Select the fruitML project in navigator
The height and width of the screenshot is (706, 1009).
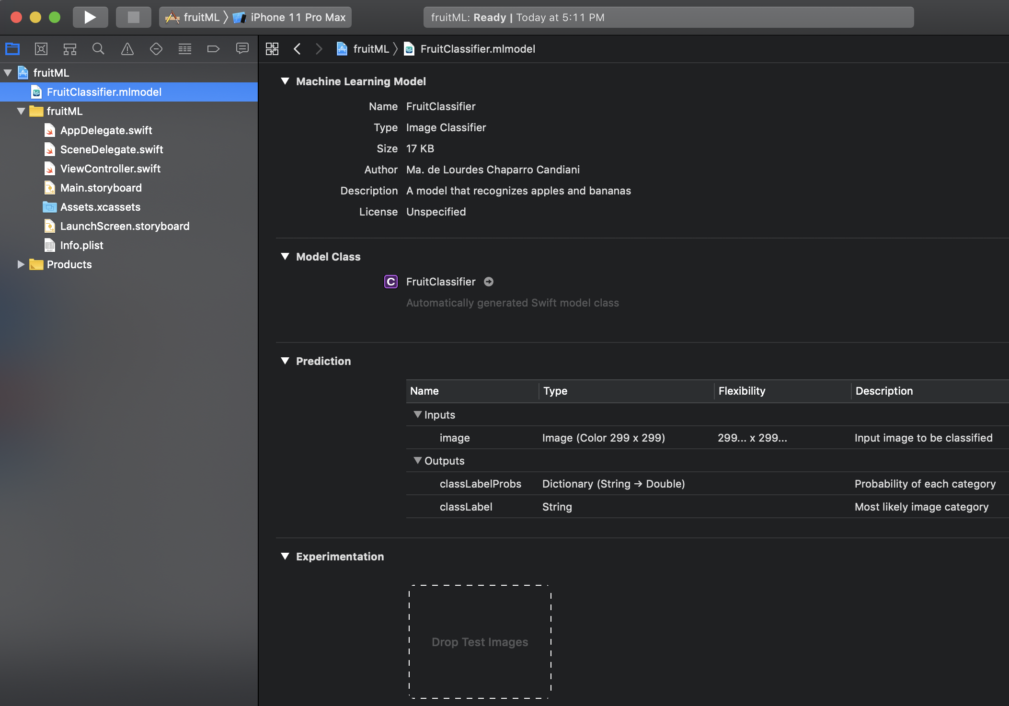[x=51, y=73]
